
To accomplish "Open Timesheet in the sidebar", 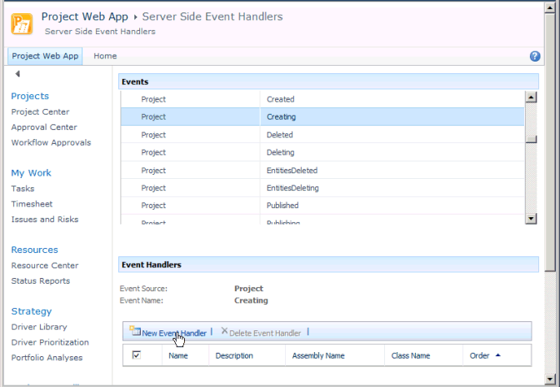I will click(x=32, y=204).
